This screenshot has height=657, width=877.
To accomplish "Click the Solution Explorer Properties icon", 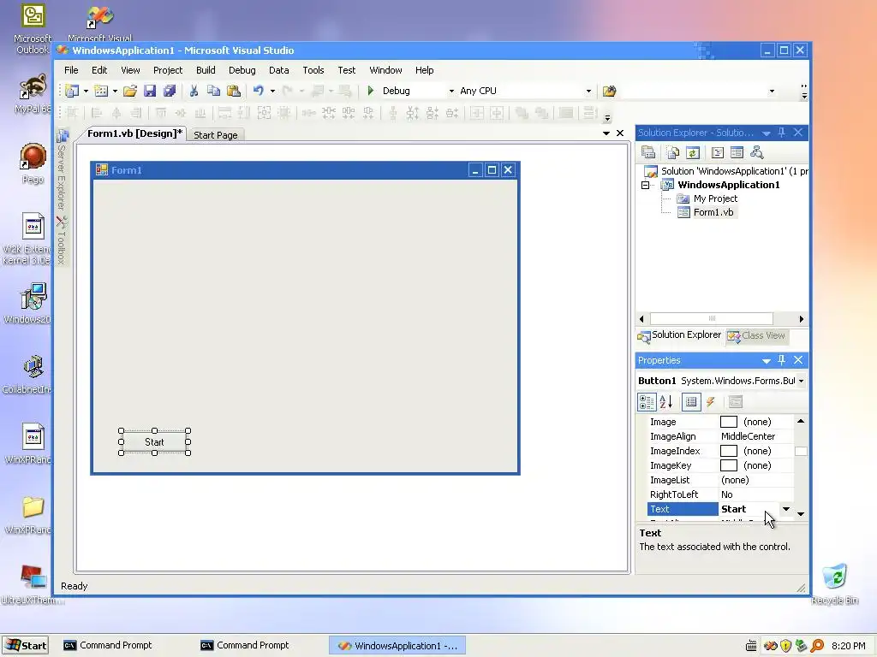I will (648, 152).
